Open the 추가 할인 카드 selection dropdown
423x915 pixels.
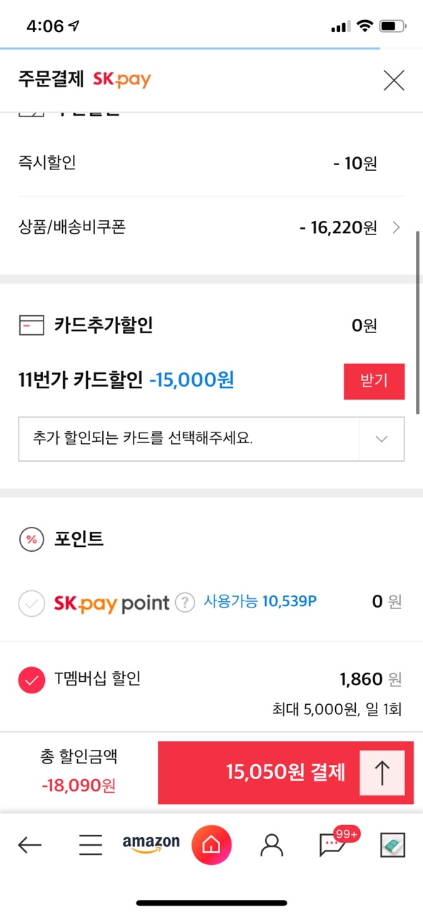(x=211, y=439)
